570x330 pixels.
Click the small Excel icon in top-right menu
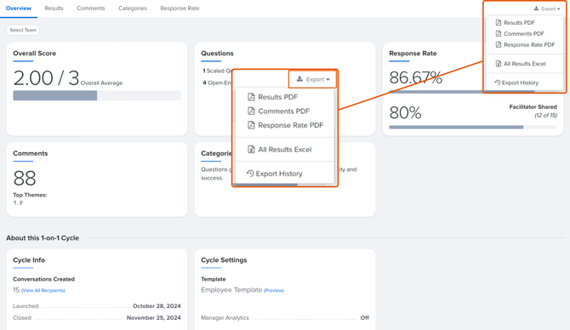[x=499, y=64]
